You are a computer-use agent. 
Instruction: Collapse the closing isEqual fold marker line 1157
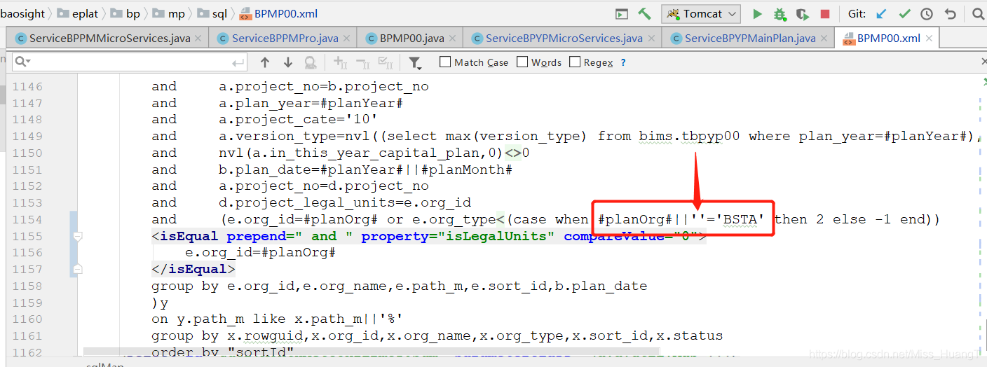[x=78, y=269]
